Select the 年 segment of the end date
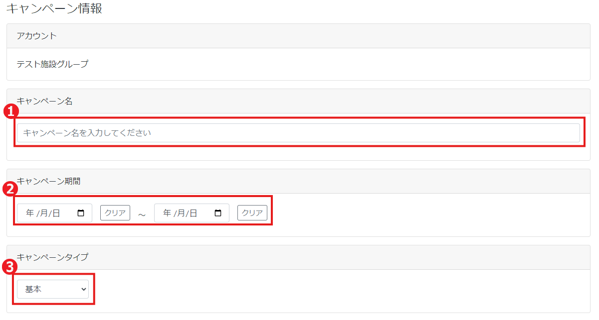Screen dimensions: 599x320 [167, 213]
